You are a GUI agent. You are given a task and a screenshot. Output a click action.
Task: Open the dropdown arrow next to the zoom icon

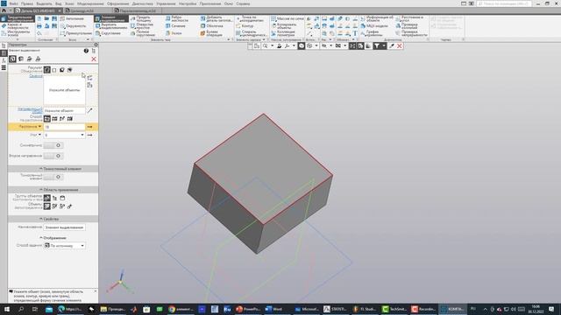click(x=272, y=46)
